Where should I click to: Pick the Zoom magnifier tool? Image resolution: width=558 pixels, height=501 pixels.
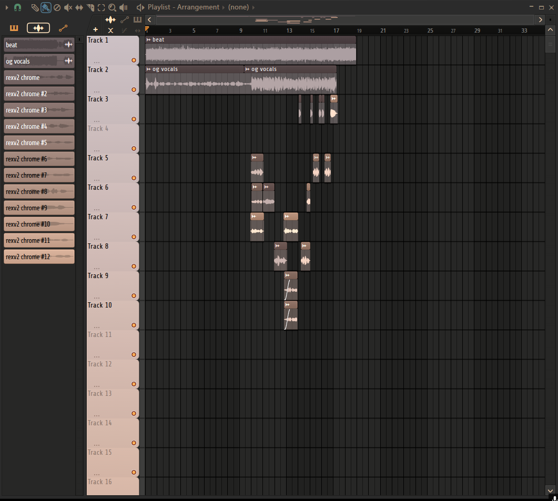[112, 7]
